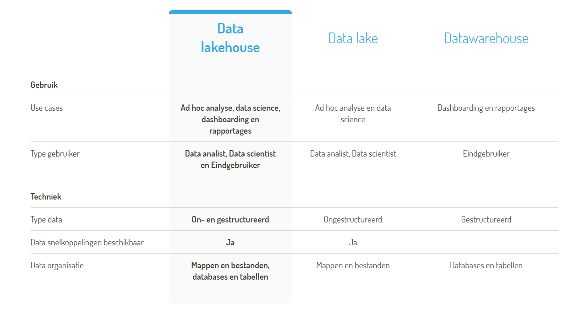Click 'Mappen en bestanden' in Data lake column
The width and height of the screenshot is (585, 314).
[353, 265]
